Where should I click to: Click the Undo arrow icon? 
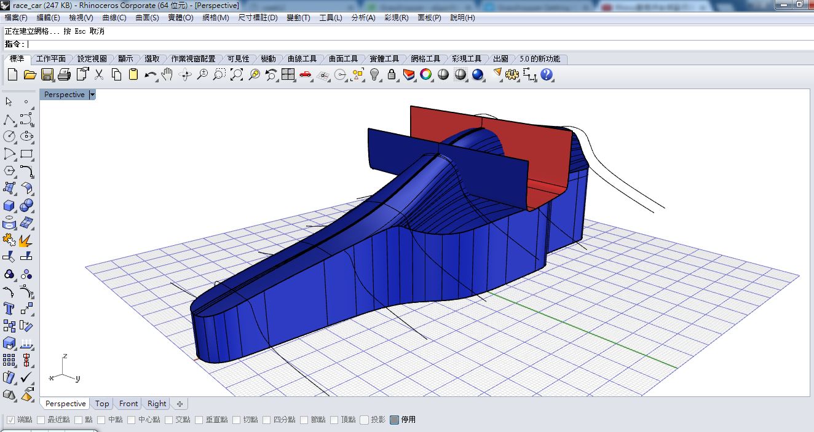[151, 75]
